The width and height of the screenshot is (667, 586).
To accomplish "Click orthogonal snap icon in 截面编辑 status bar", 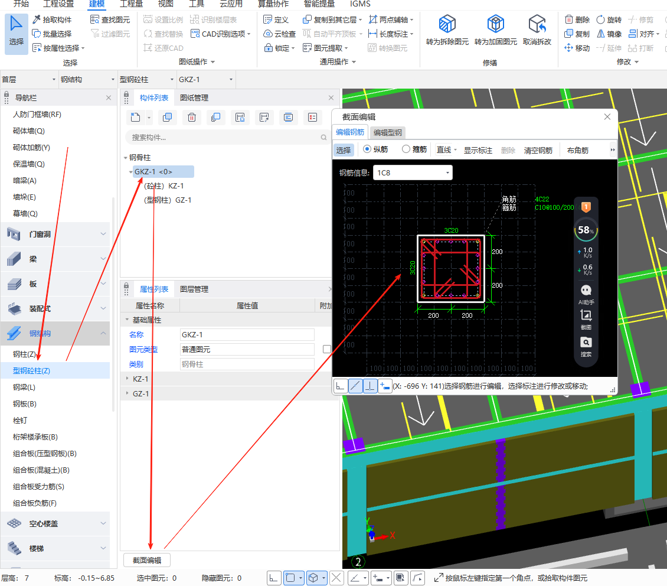I will coord(341,386).
